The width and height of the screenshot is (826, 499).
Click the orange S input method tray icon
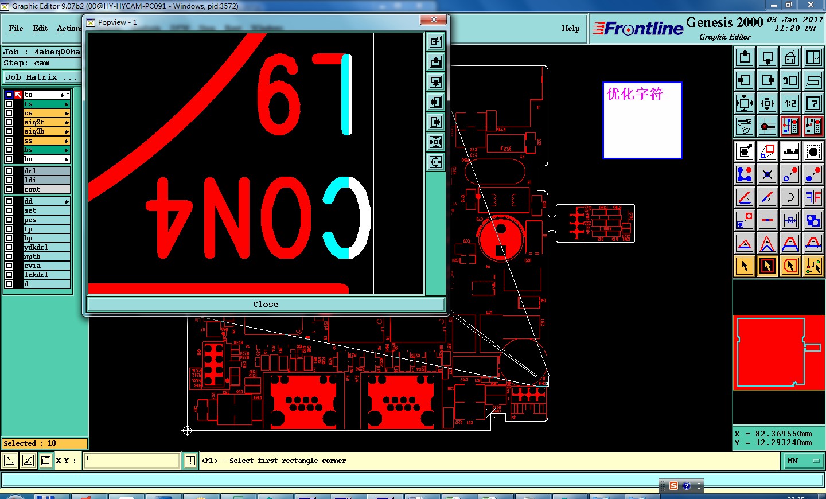pyautogui.click(x=673, y=486)
